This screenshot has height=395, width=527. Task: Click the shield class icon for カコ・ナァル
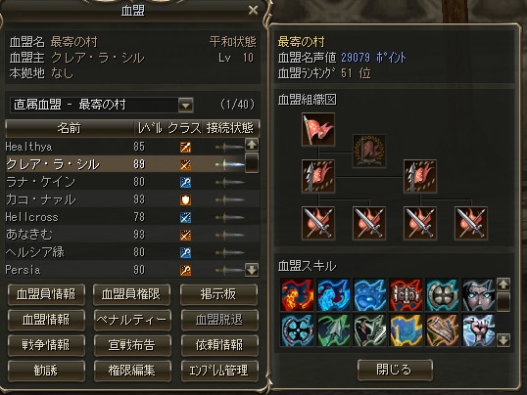click(185, 200)
